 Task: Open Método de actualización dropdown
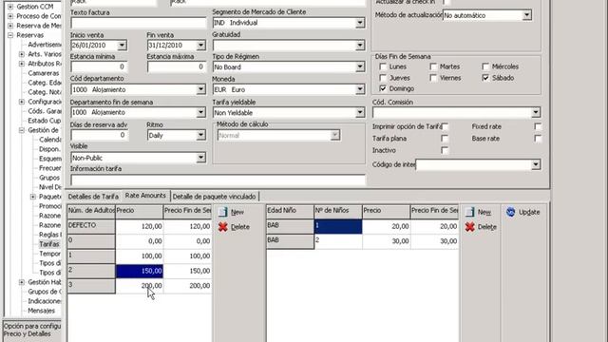click(526, 15)
